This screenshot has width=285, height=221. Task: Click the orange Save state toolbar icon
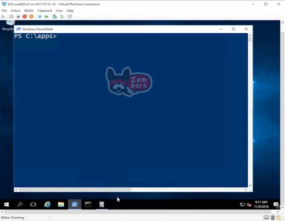tap(31, 17)
